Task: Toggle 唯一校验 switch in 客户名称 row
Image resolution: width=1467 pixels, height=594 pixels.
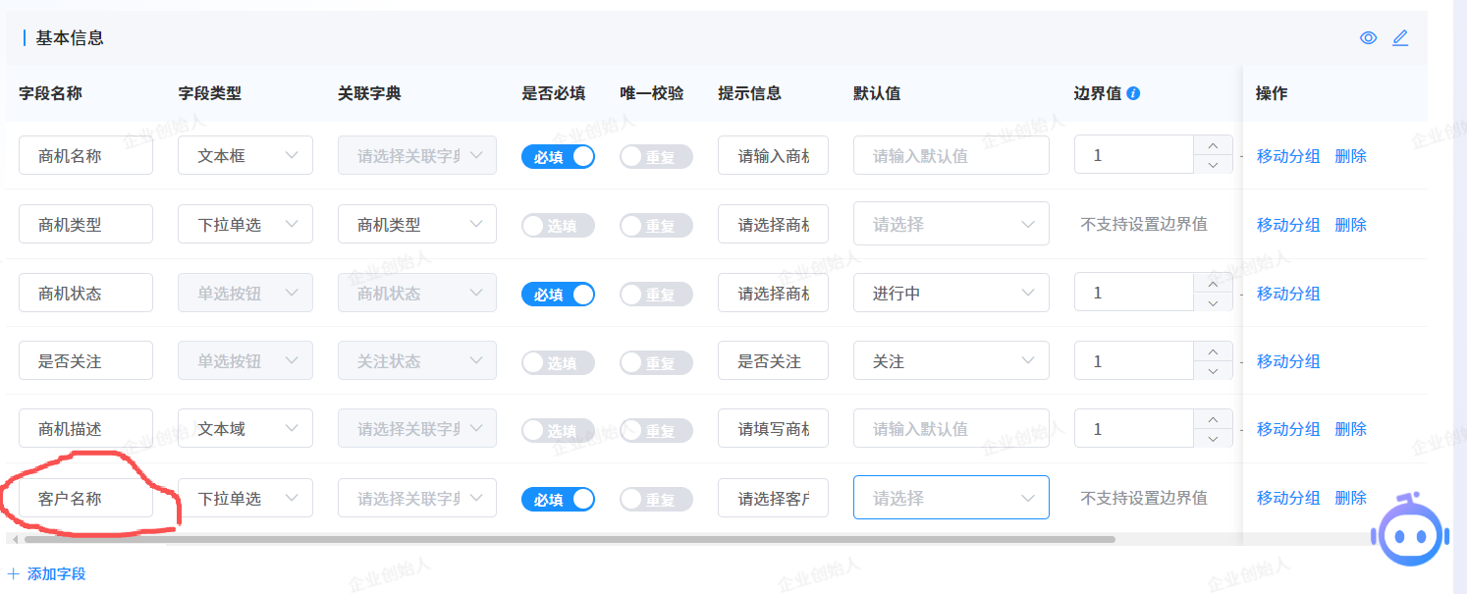Action: 656,499
